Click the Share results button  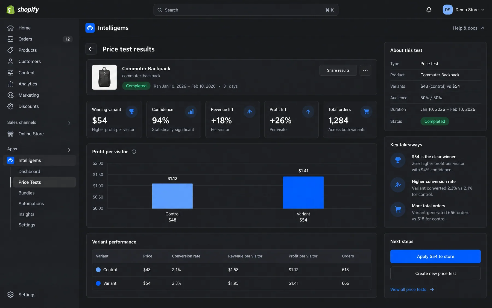pos(338,70)
